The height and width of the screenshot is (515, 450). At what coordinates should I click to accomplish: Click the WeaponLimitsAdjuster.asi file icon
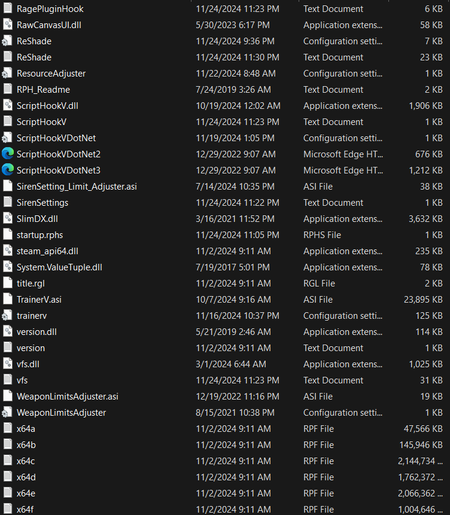tap(8, 396)
